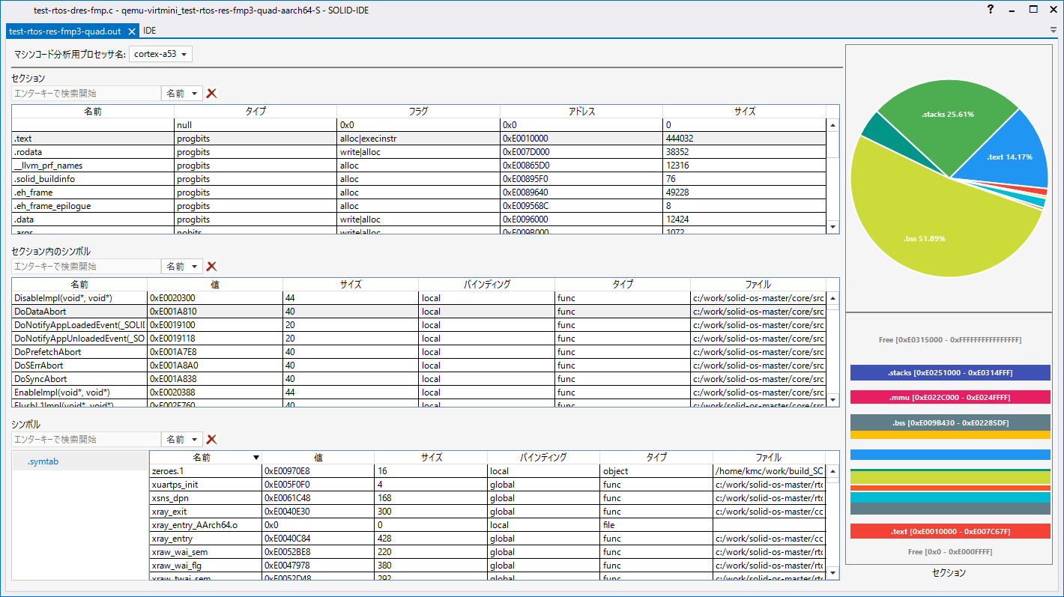The width and height of the screenshot is (1064, 597).
Task: Click the help question mark icon
Action: pos(990,10)
